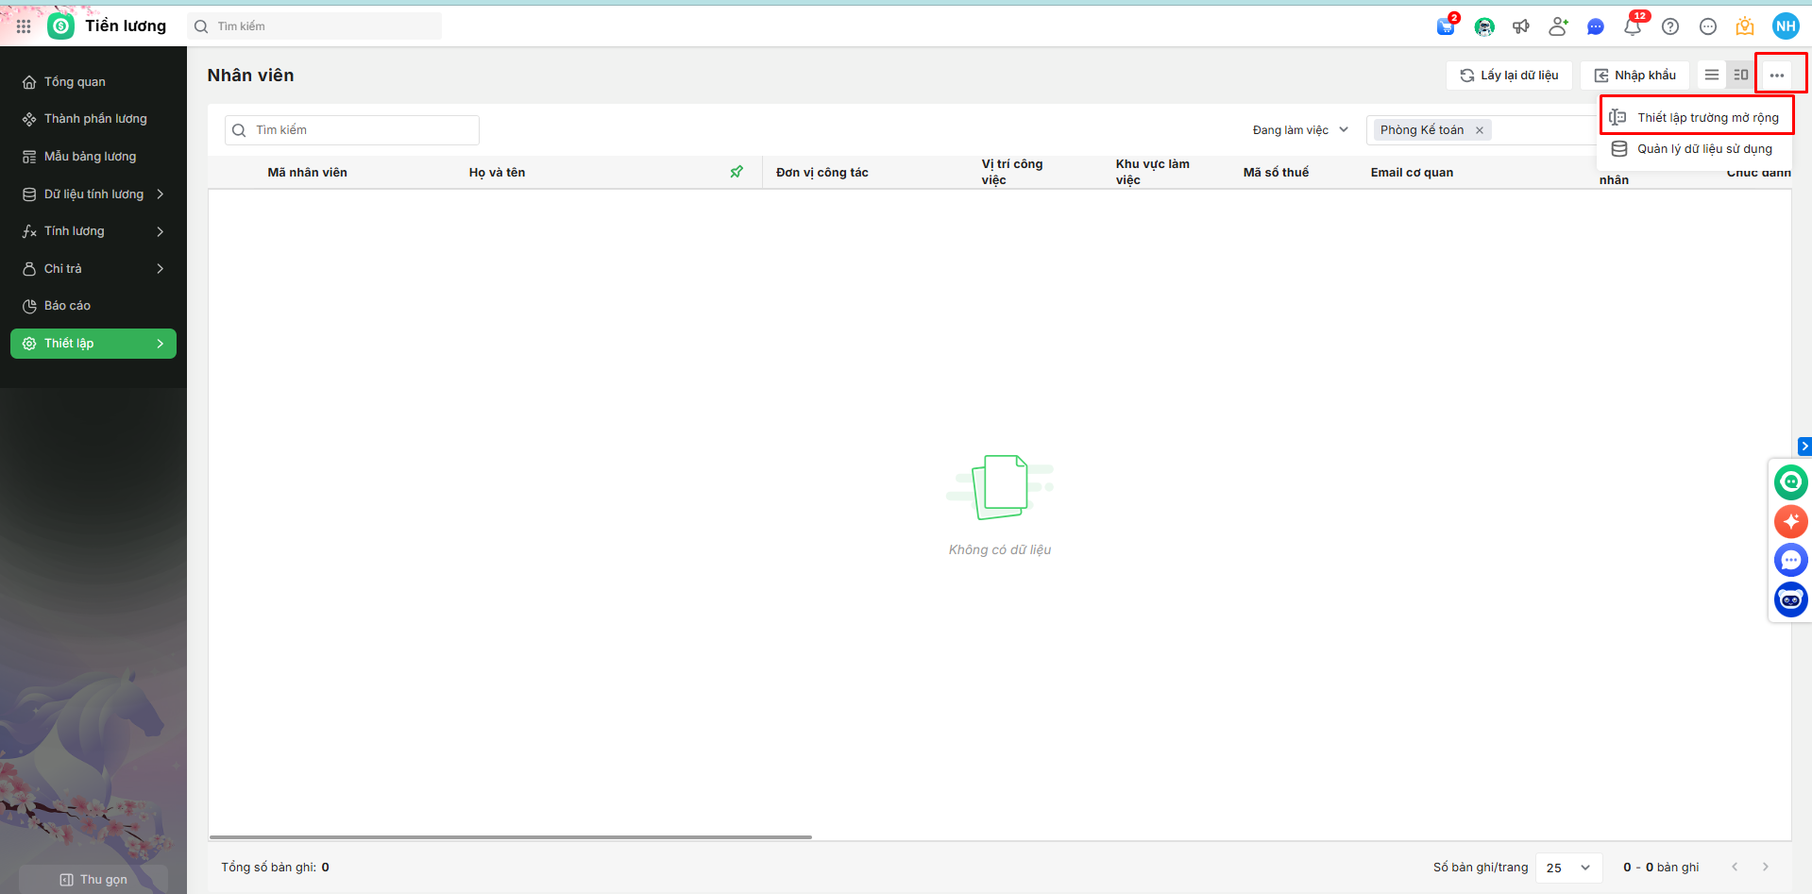Viewport: 1812px width, 894px height.
Task: Open the support agent headset icon
Action: click(1484, 26)
